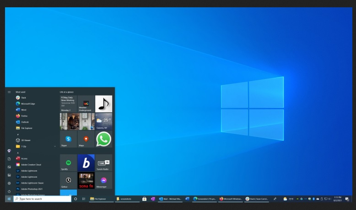Switch to 'Slack | Sean Carrol' taskbar window
The image size is (356, 210).
(x=257, y=199)
